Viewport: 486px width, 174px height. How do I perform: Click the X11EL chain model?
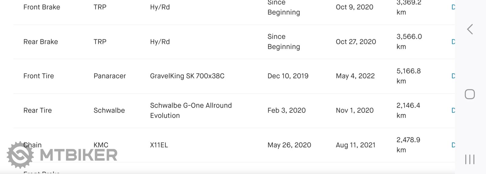(159, 145)
